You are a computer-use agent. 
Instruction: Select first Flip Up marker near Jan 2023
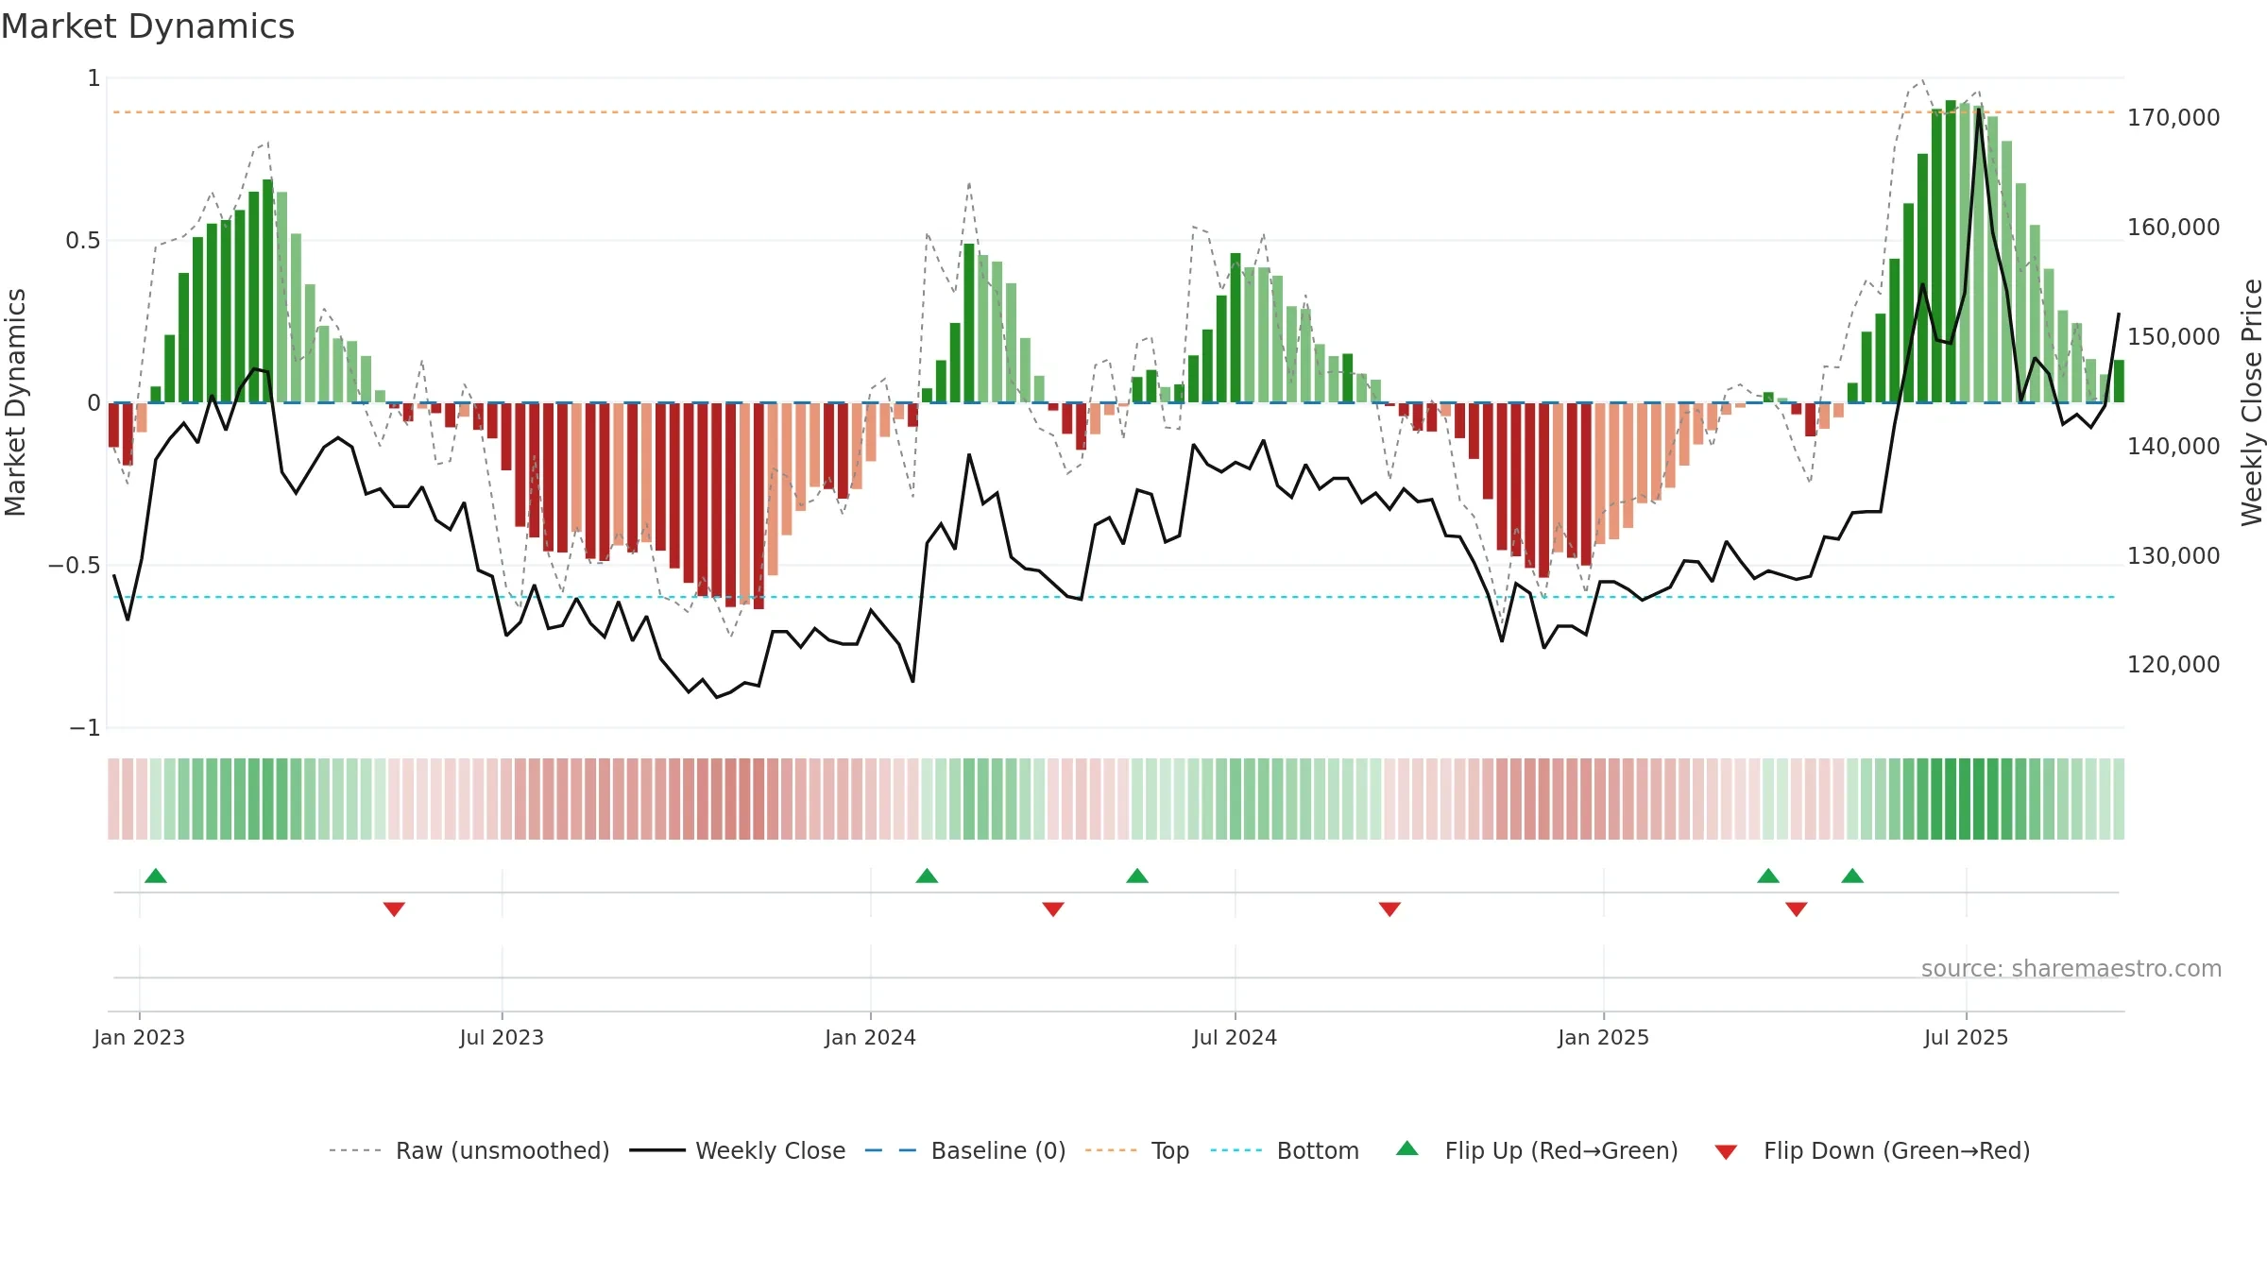156,875
